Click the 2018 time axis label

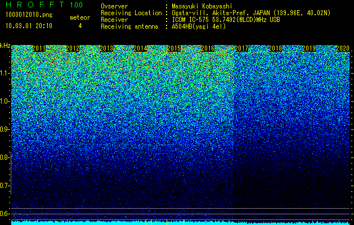pos(275,48)
